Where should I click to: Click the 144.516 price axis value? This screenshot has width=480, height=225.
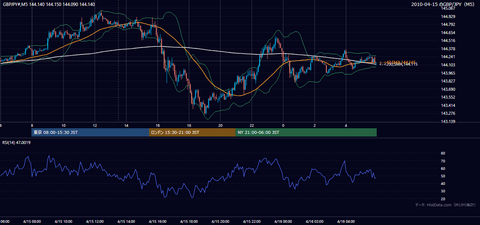[x=448, y=41]
